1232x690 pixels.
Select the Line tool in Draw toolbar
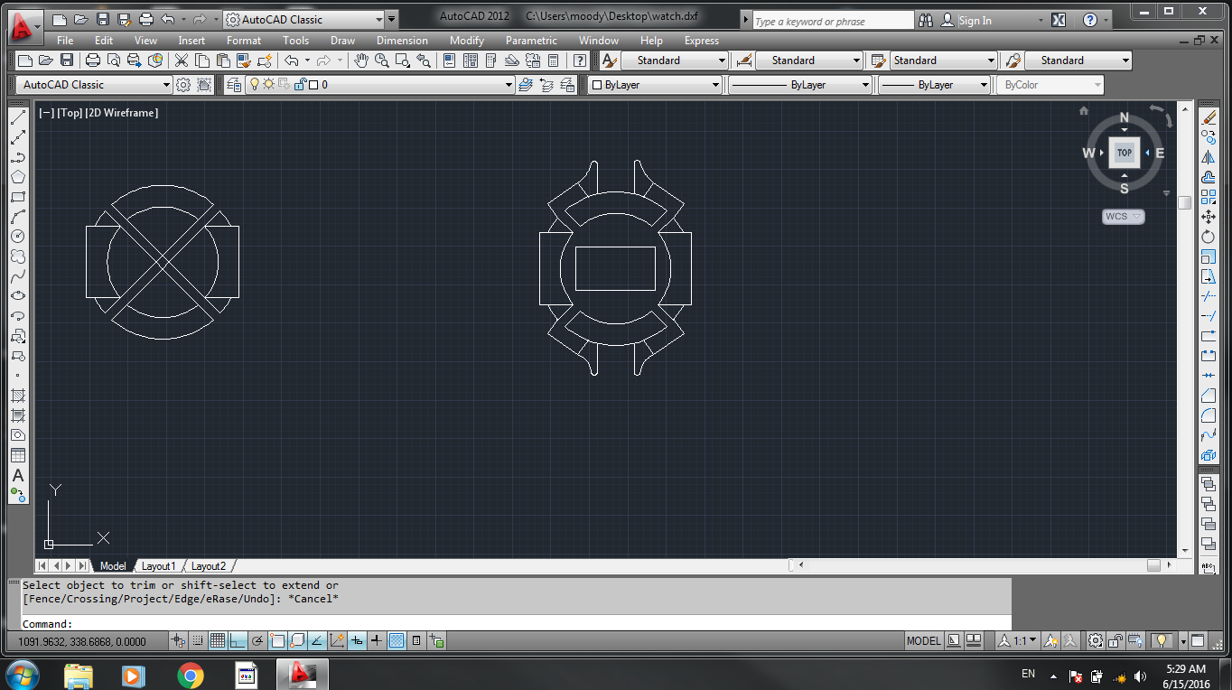(18, 117)
